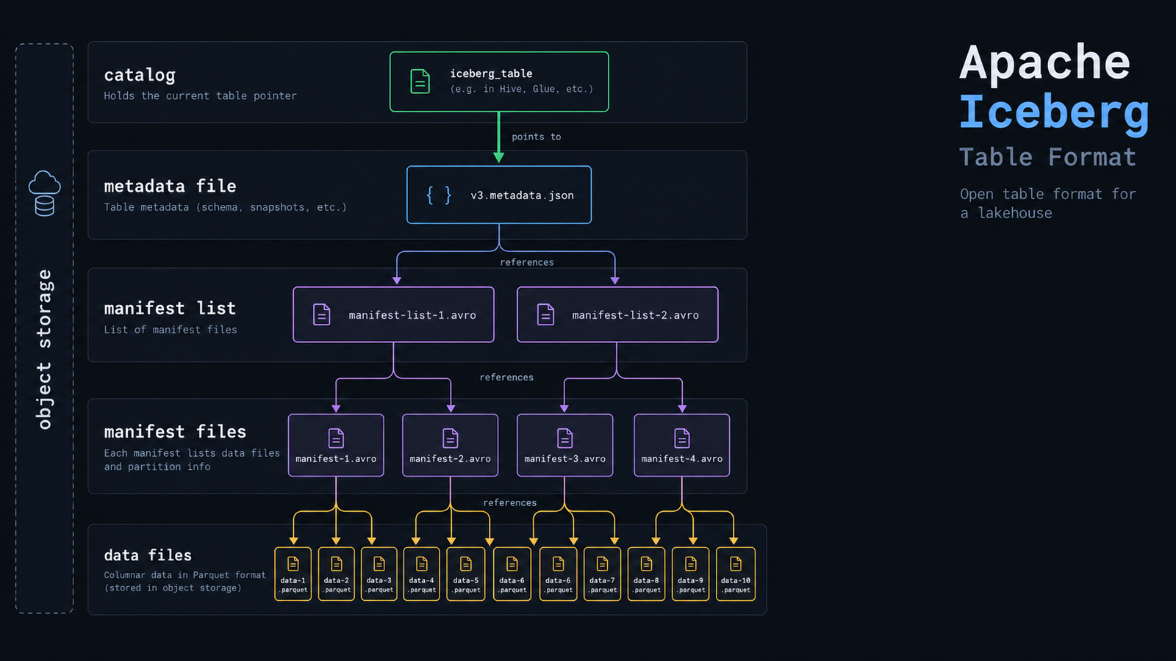Click the 'metadata file' layer heading

pos(170,186)
